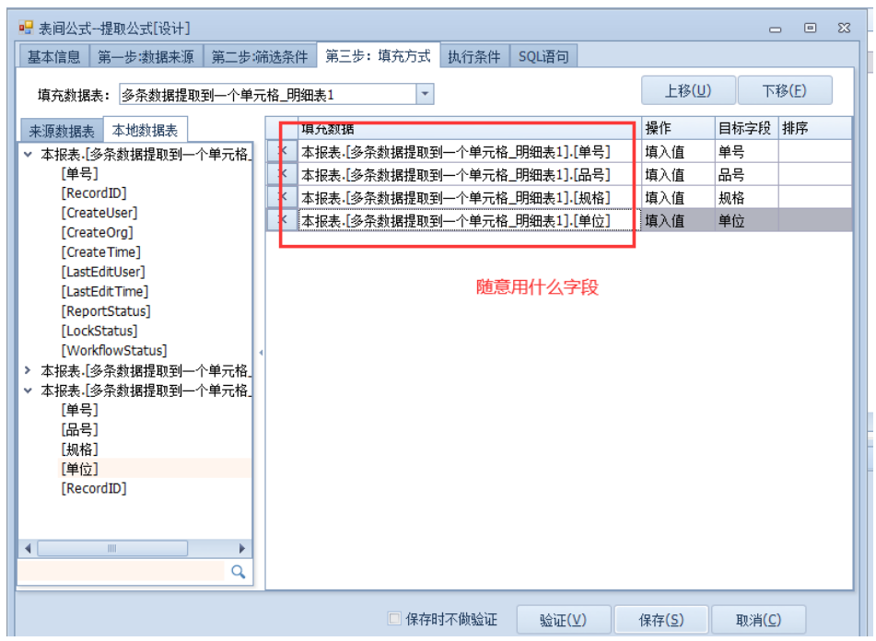This screenshot has width=876, height=641.
Task: Click the delete X icon for 品号 row
Action: pyautogui.click(x=282, y=174)
